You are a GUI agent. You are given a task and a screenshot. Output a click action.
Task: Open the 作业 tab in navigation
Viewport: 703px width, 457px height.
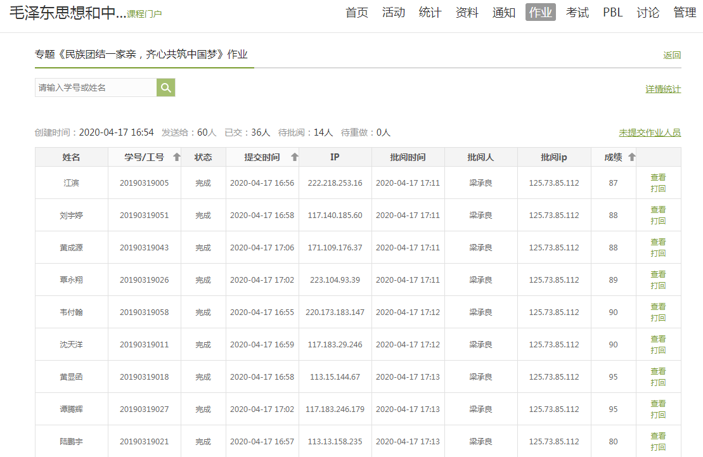540,13
